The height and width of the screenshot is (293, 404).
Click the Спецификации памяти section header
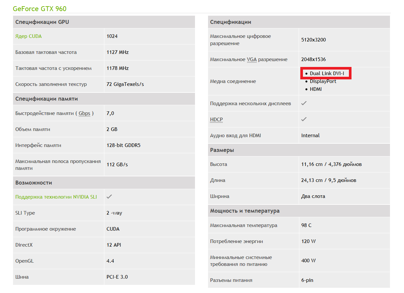[47, 99]
